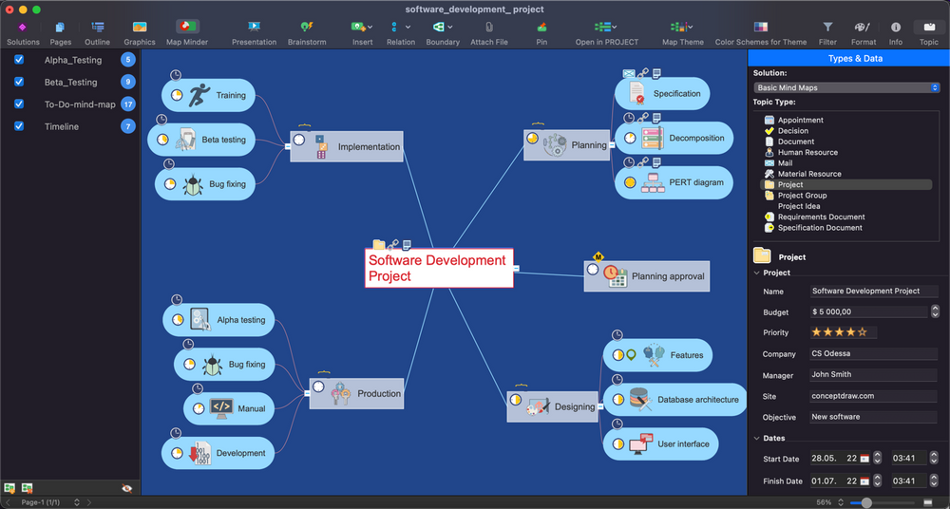Image resolution: width=950 pixels, height=509 pixels.
Task: Open Color Schemes for Theme
Action: pos(761,28)
